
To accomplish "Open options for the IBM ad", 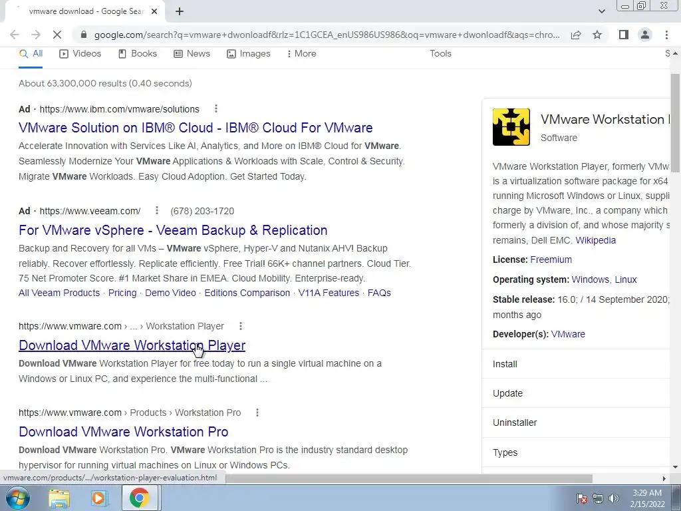I will pyautogui.click(x=216, y=108).
